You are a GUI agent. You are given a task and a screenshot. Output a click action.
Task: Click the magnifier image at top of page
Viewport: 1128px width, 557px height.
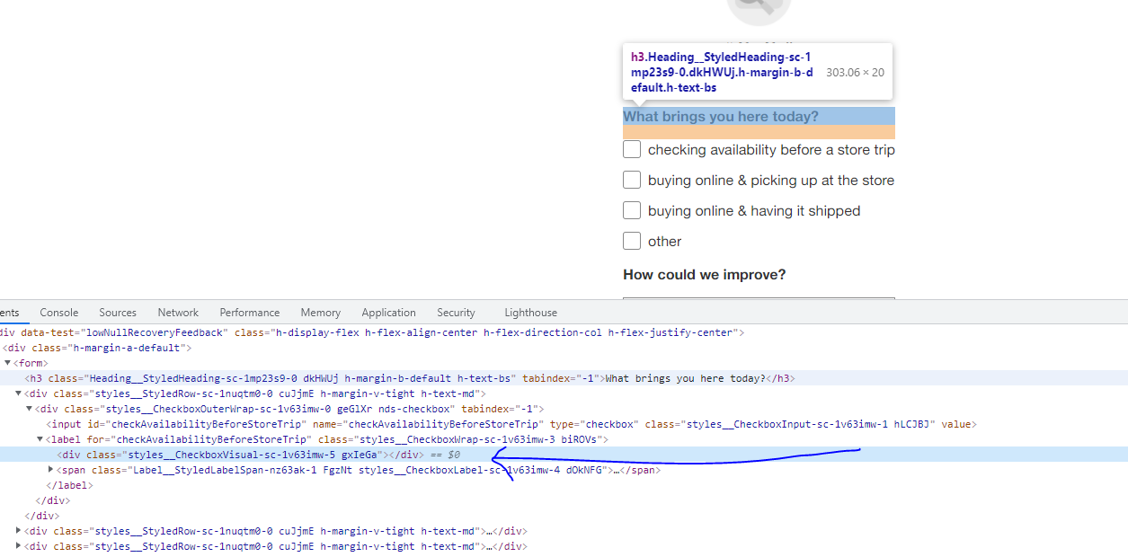pos(759,9)
